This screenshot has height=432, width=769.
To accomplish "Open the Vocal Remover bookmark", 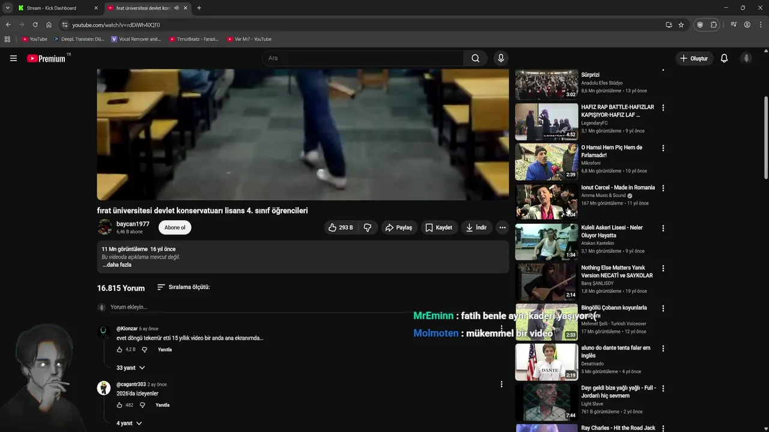I will pos(136,39).
